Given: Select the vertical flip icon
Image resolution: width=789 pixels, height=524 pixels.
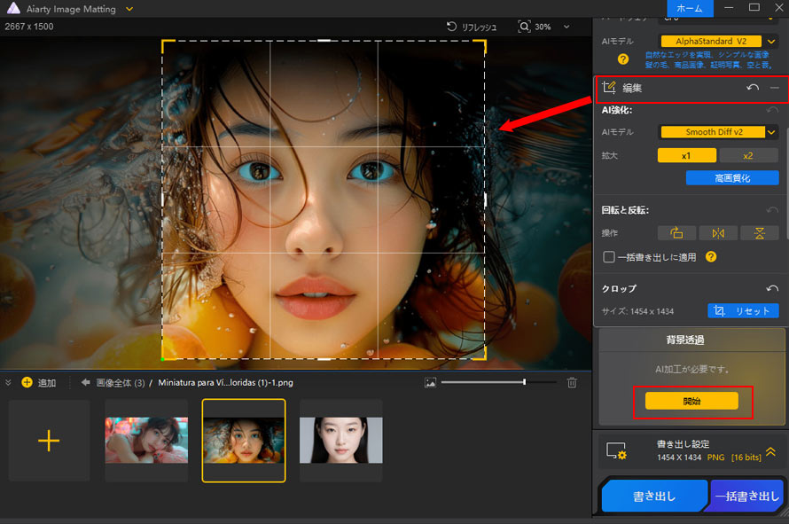Looking at the screenshot, I should (760, 232).
